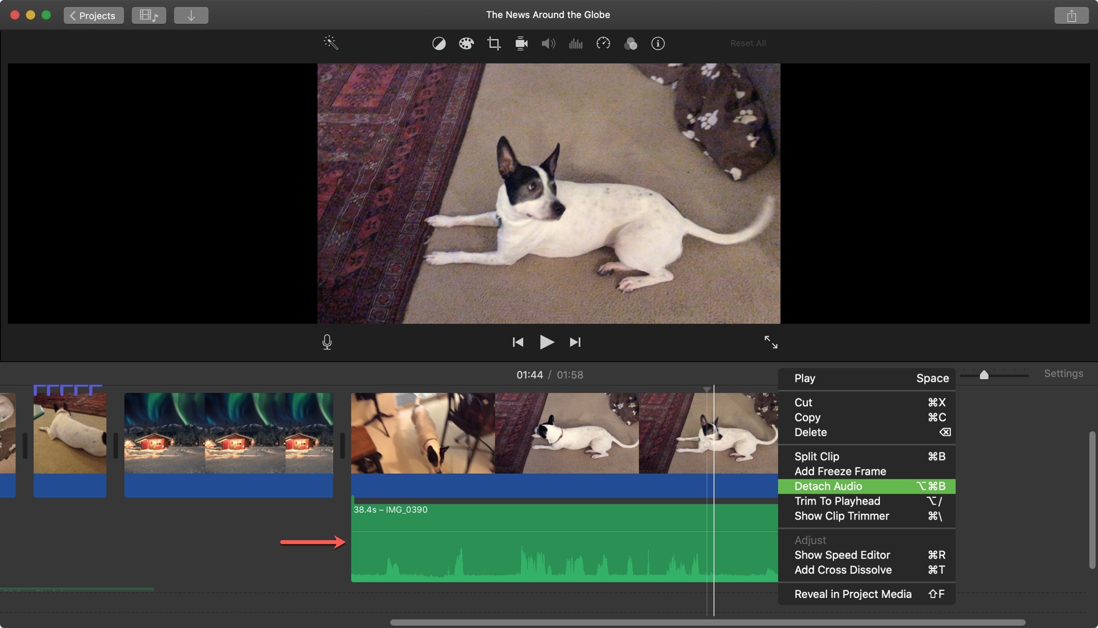Show clip information icon

pos(658,43)
